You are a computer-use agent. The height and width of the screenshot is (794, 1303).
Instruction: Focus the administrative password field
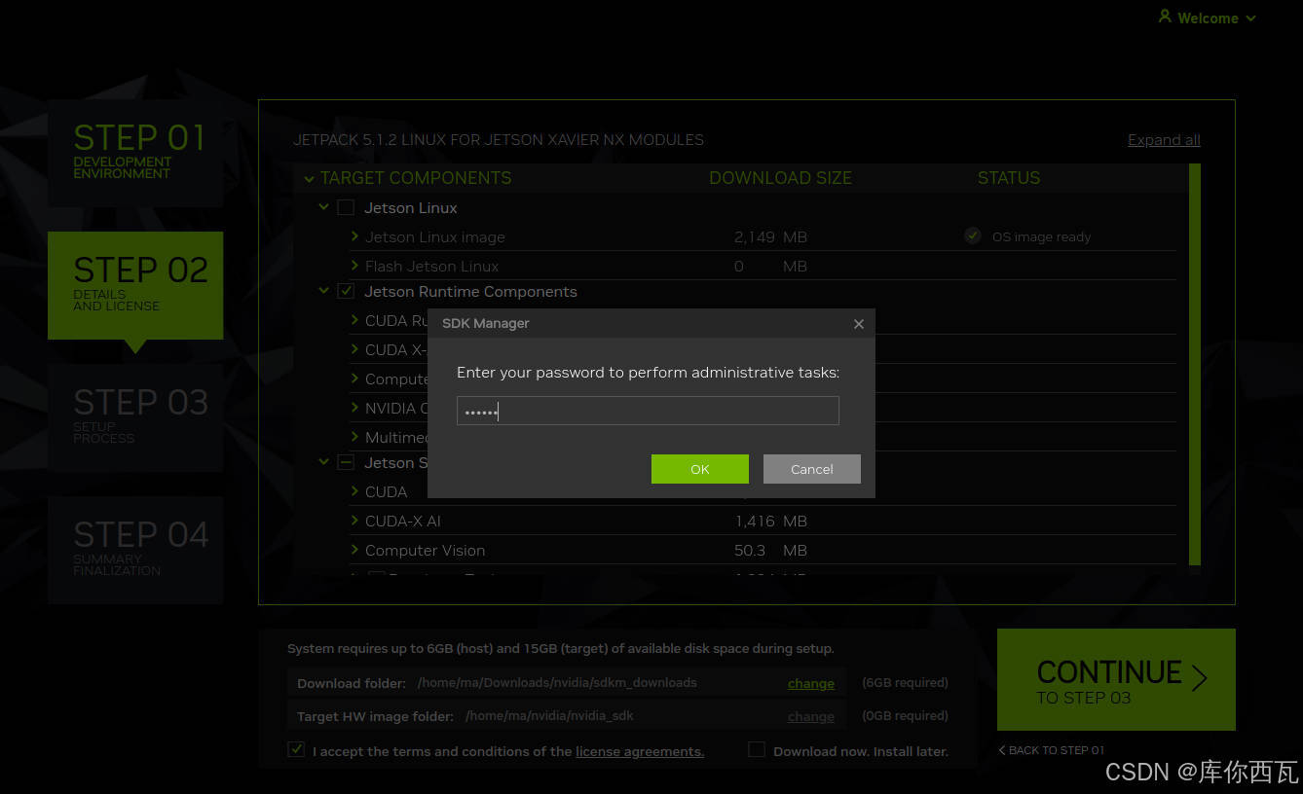click(648, 411)
